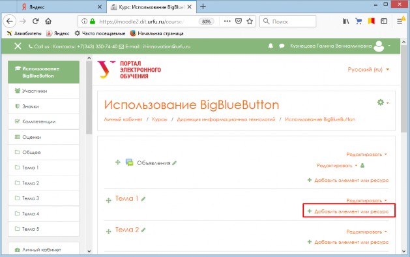Edit Объявления title pencil icon

(175, 163)
